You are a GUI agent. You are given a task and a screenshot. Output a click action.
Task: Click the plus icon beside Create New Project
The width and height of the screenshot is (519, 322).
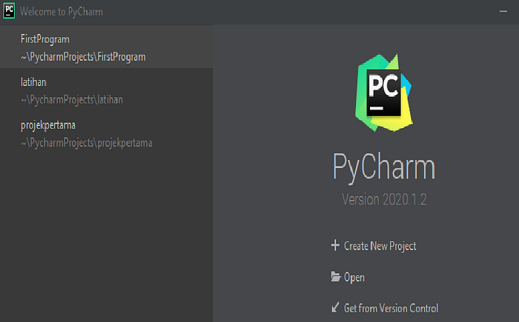tap(335, 245)
